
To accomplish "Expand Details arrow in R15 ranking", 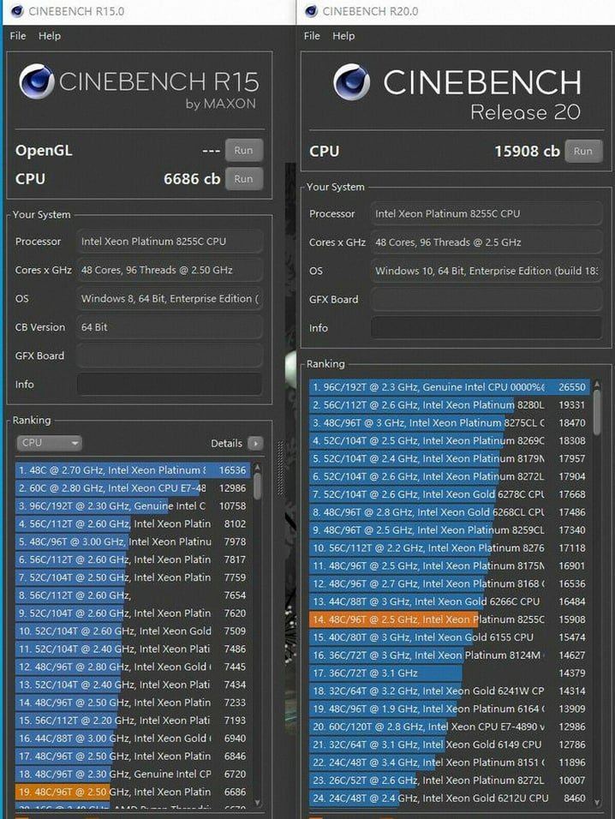I will [255, 444].
